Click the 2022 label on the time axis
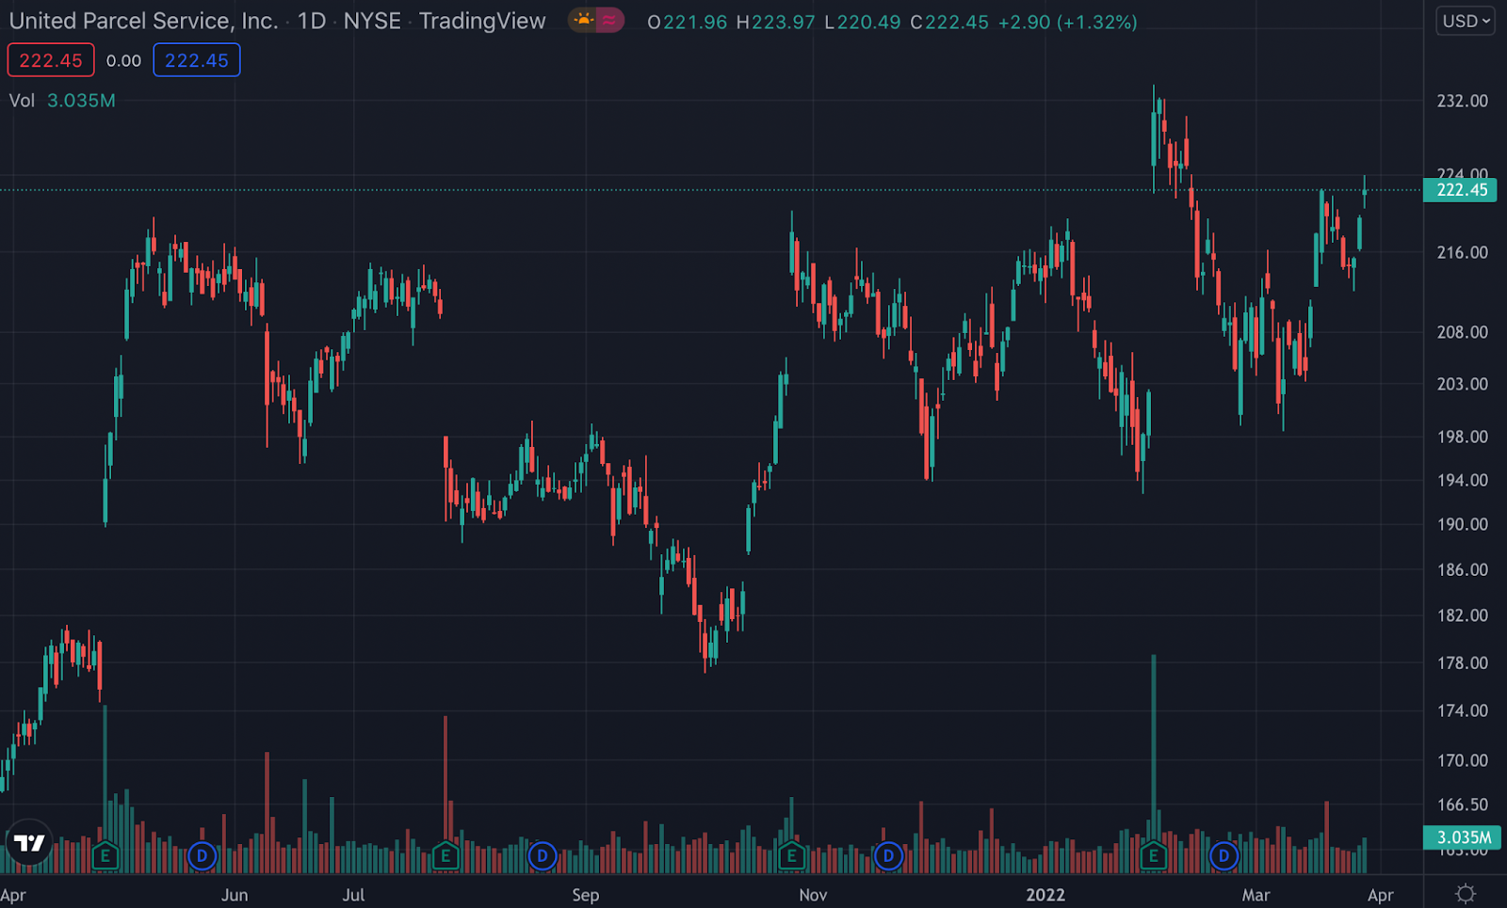 1045,895
